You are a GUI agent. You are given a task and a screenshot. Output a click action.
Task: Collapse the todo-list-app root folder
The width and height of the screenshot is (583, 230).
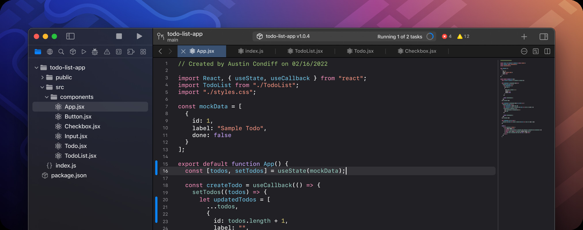[x=36, y=68]
